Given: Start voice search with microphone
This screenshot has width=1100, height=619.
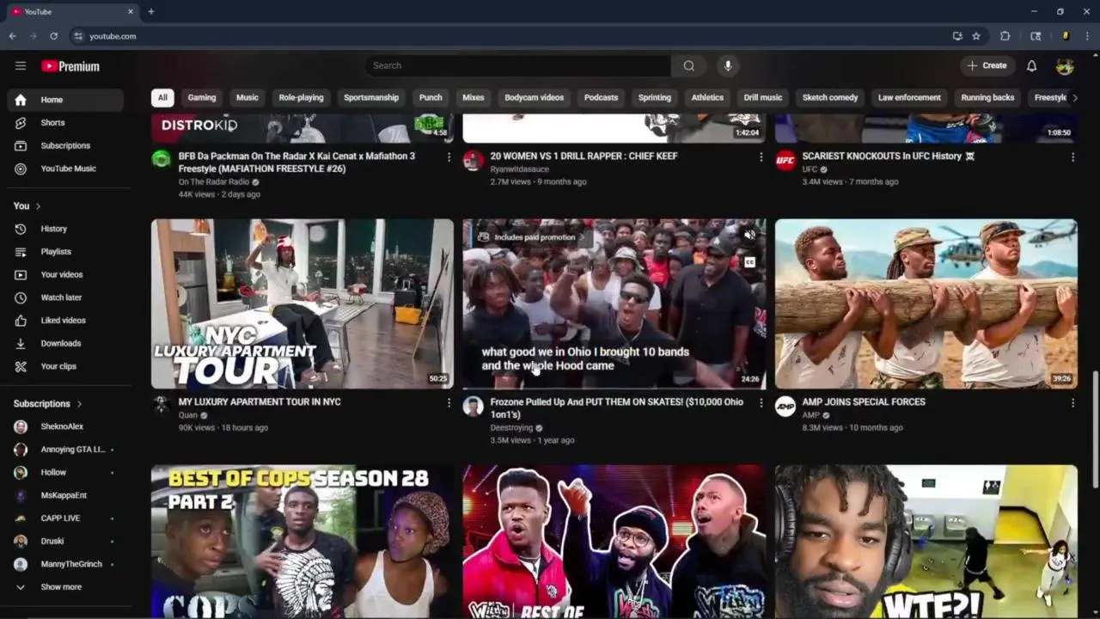Looking at the screenshot, I should [x=728, y=65].
